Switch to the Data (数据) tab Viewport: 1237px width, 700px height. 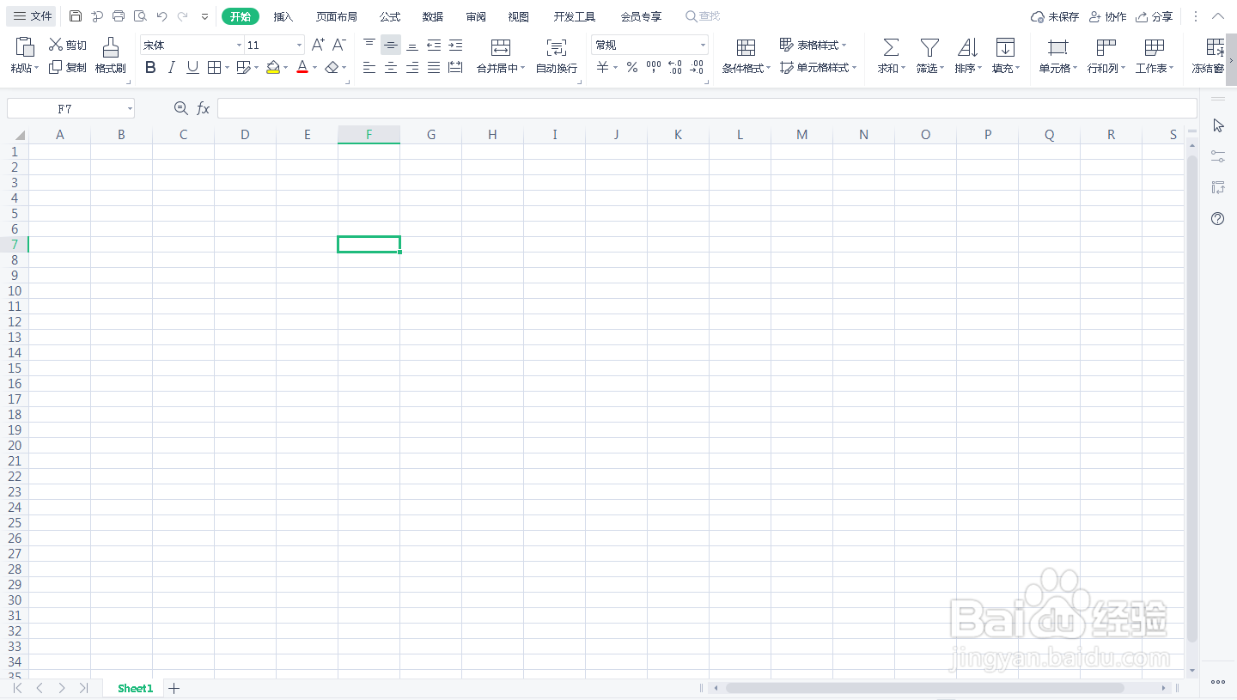tap(433, 16)
